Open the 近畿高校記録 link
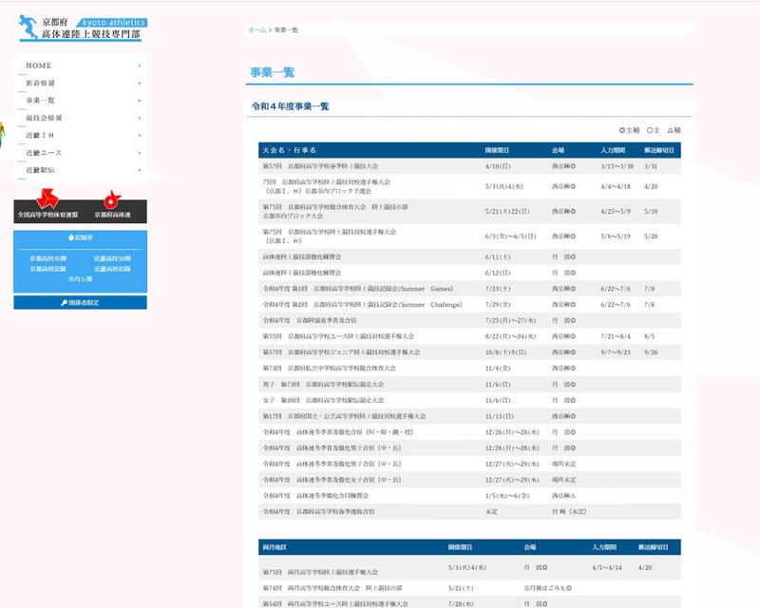This screenshot has width=760, height=608. coord(112,269)
